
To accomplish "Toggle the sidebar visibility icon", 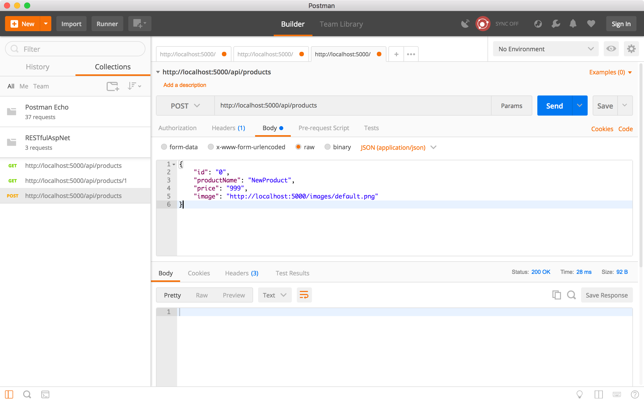I will (9, 394).
